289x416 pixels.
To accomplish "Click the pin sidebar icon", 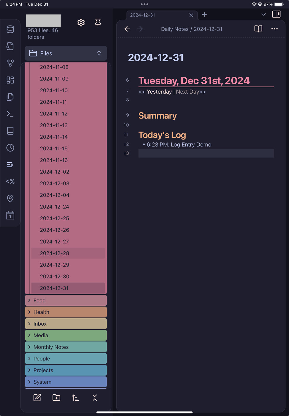I will click(x=98, y=23).
